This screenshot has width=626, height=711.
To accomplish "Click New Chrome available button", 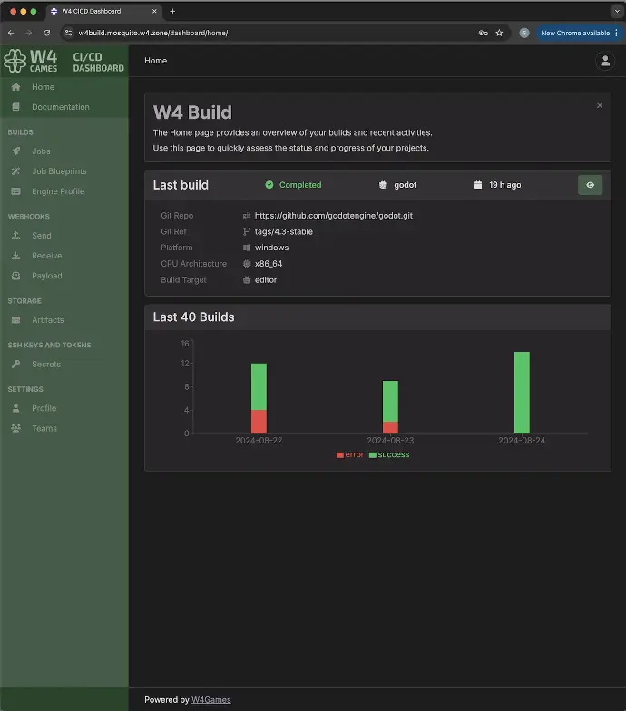I will pyautogui.click(x=575, y=33).
